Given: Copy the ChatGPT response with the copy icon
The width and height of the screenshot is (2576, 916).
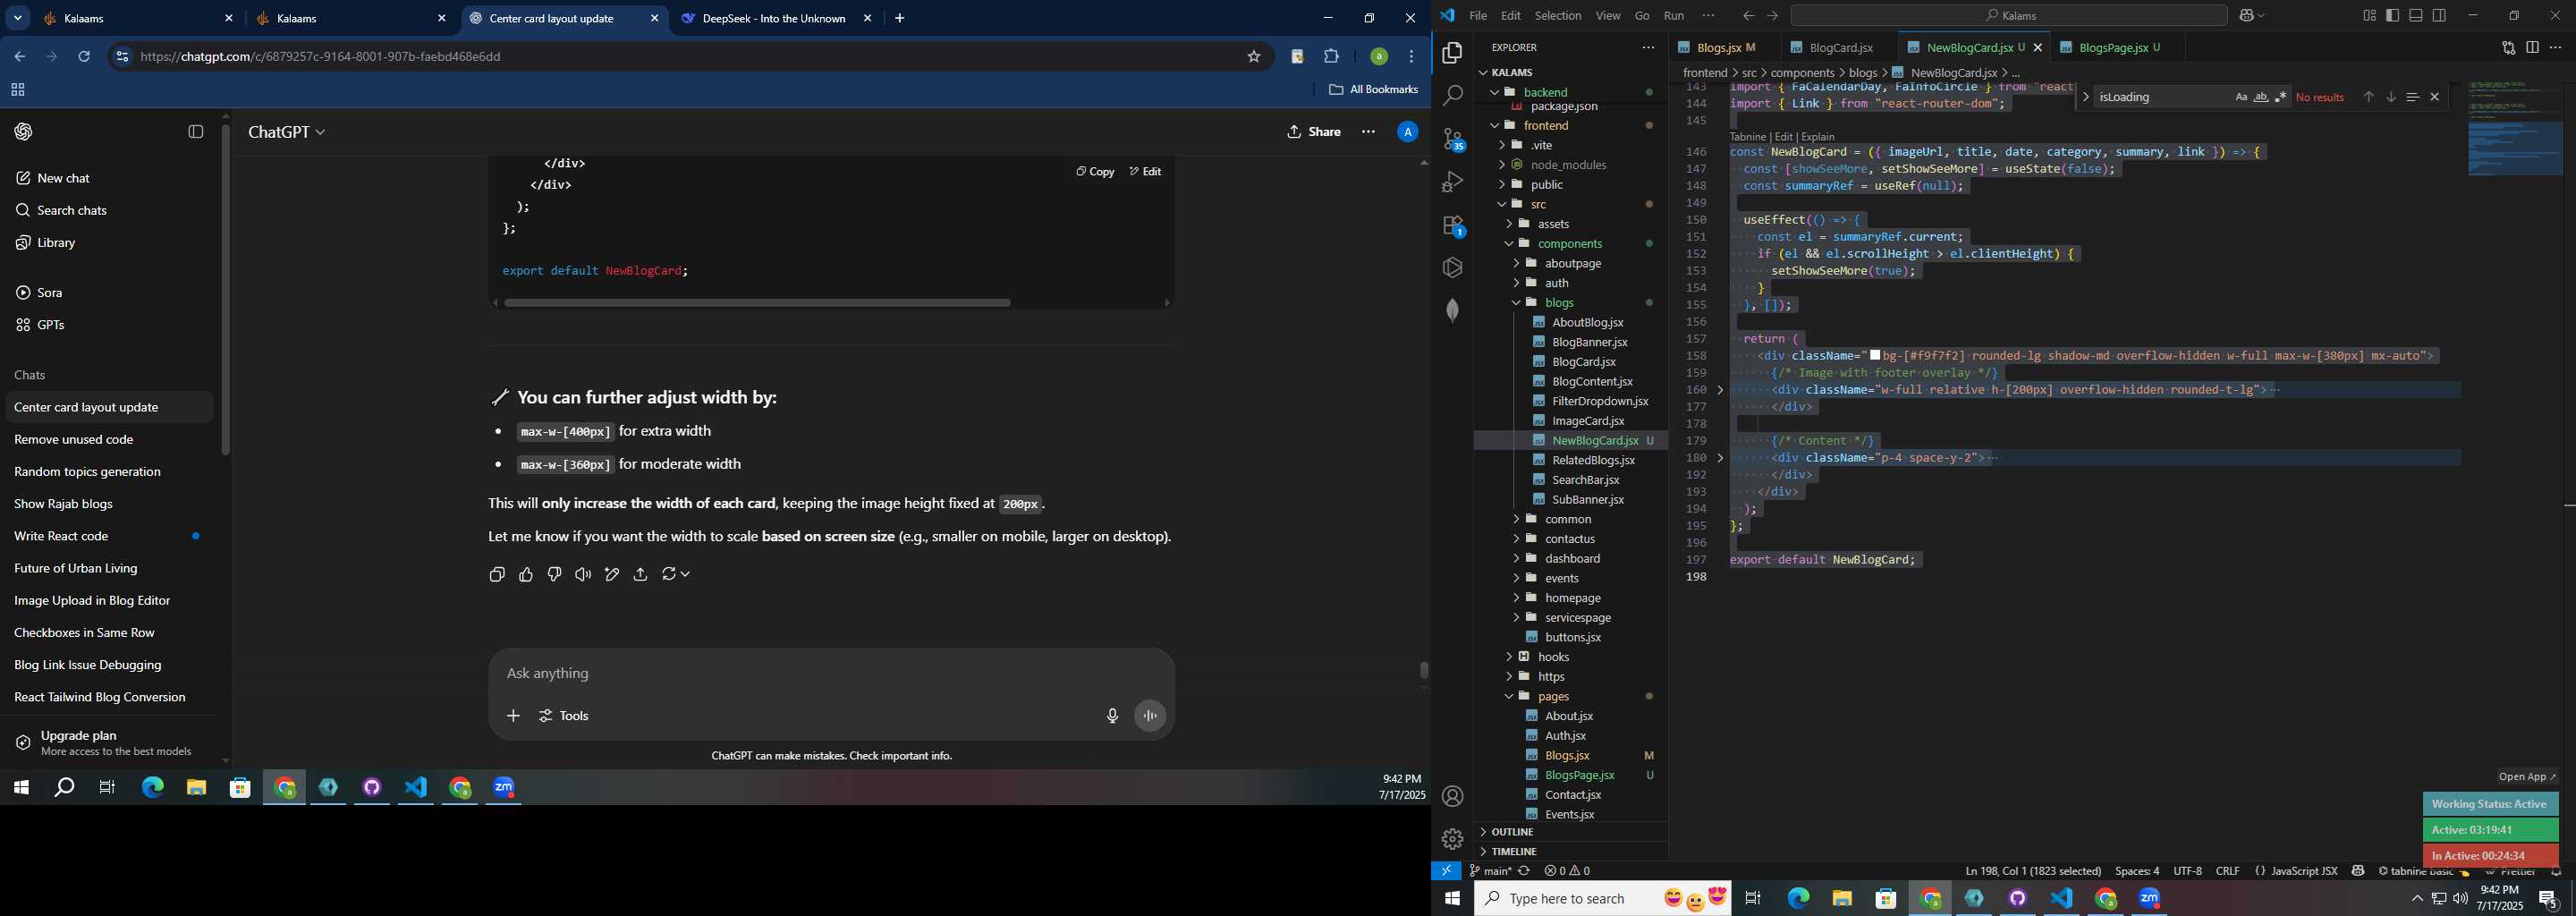Looking at the screenshot, I should 497,574.
